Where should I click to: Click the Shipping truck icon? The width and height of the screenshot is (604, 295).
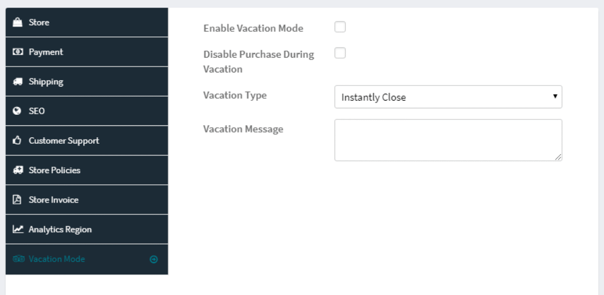[17, 81]
